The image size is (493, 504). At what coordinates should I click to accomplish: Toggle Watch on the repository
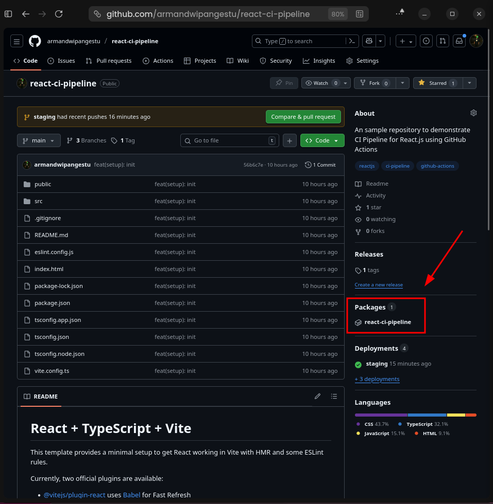click(320, 83)
